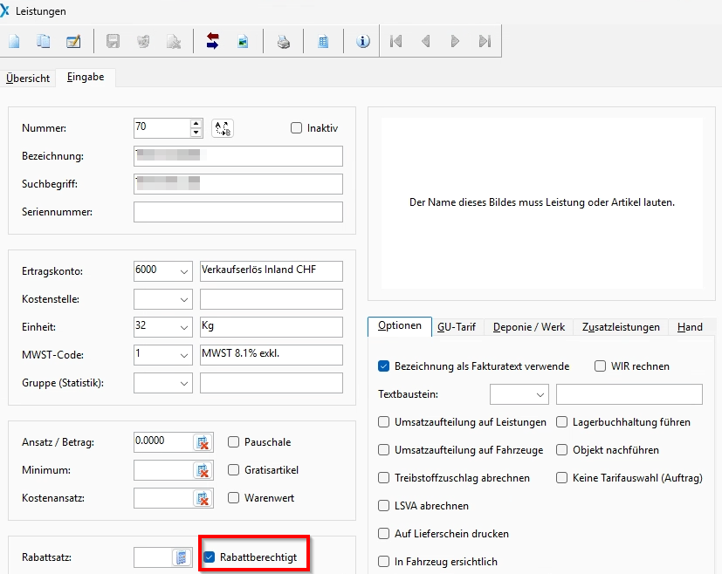The width and height of the screenshot is (722, 574).
Task: Open the GU-Tarif tab
Action: coord(457,327)
